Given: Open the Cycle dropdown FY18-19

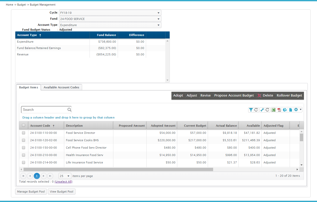Looking at the screenshot, I should pos(110,13).
